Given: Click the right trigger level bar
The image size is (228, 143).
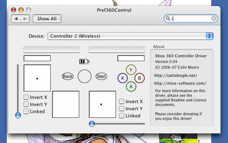Looking at the screenshot, I should pyautogui.click(x=117, y=50).
